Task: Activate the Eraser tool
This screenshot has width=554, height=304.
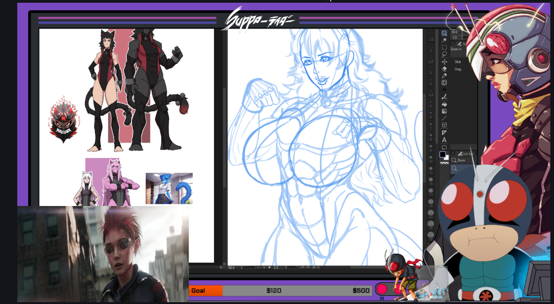Action: click(x=444, y=69)
